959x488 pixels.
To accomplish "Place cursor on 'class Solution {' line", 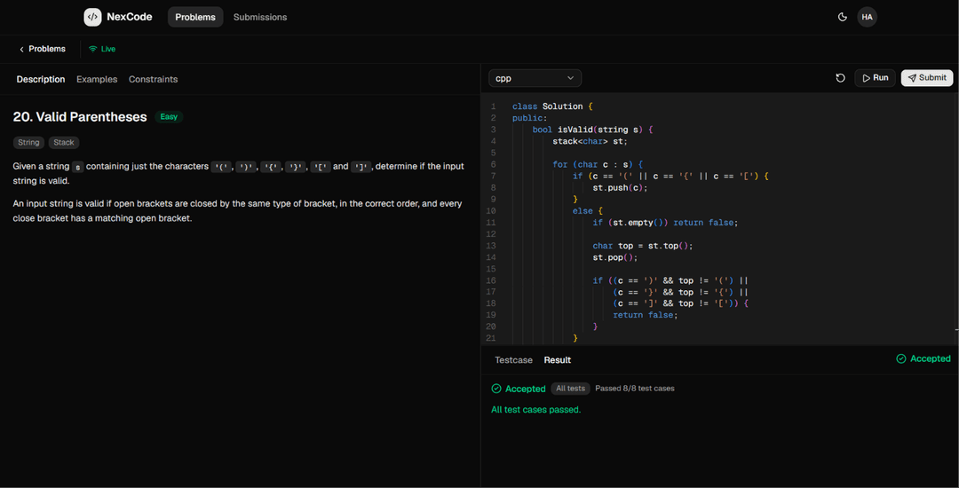I will tap(553, 106).
